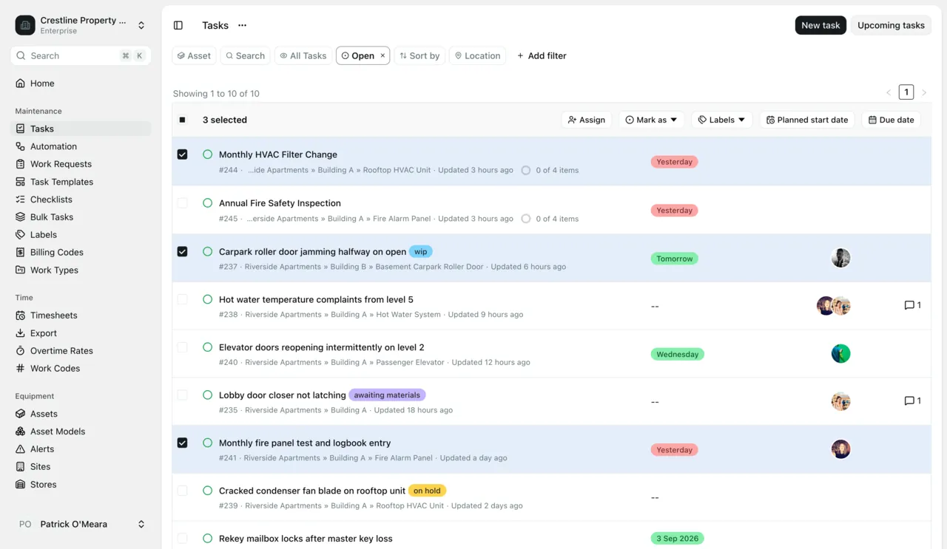Mark Annual Fire Safety Inspection status circle
This screenshot has width=947, height=549.
[207, 203]
